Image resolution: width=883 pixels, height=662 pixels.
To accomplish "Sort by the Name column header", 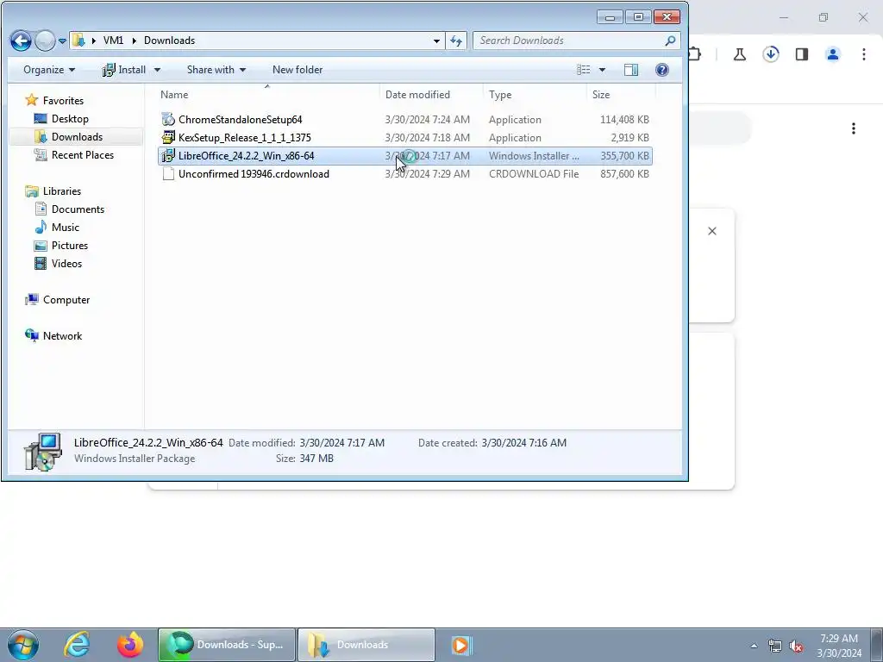I will pos(267,95).
